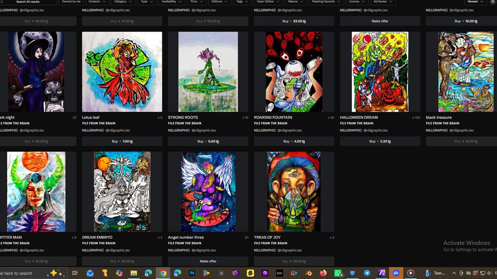Expand the Category filter dropdown

123,2
